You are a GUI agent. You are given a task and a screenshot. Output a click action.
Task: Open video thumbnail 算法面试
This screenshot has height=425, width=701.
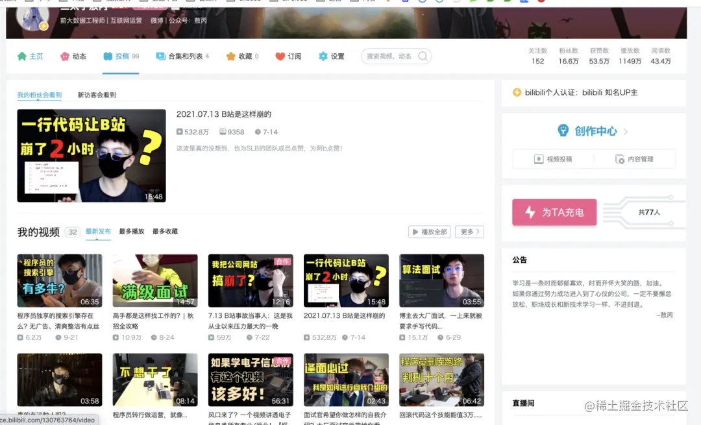pyautogui.click(x=442, y=281)
